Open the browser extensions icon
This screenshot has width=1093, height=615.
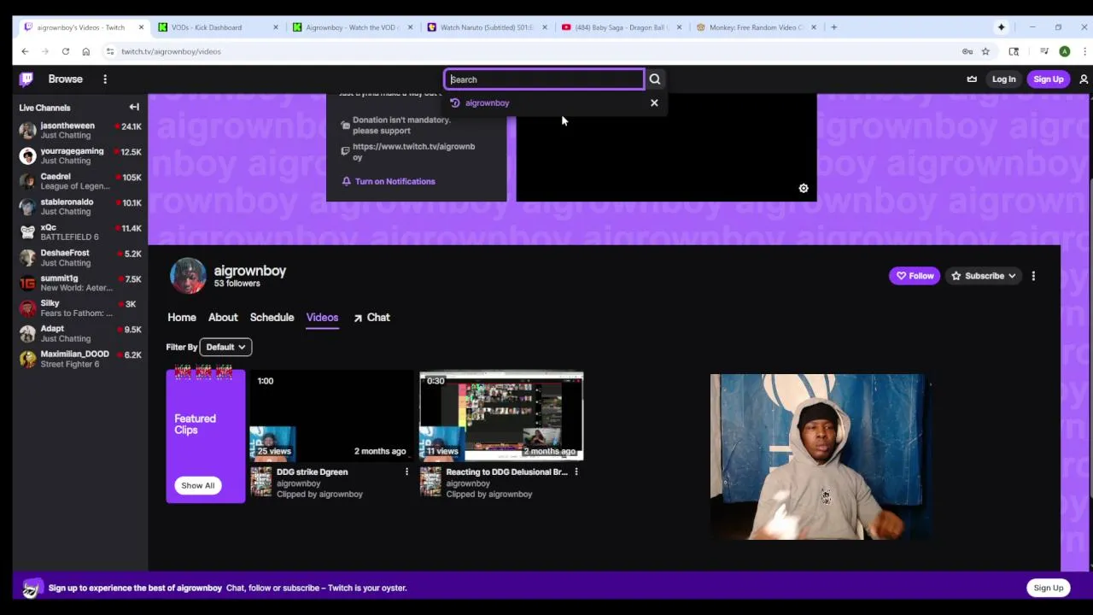[1014, 51]
